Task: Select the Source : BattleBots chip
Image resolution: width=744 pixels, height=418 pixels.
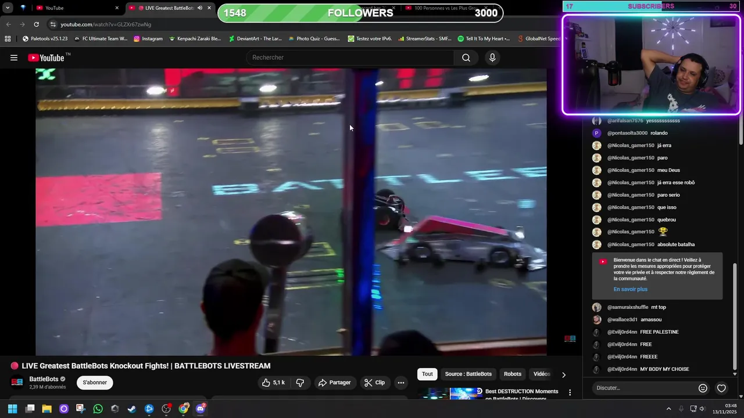Action: tap(468, 374)
